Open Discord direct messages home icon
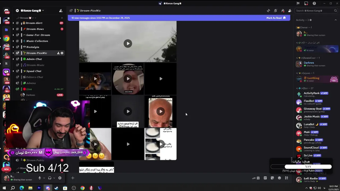340x191 pixels. (6, 11)
